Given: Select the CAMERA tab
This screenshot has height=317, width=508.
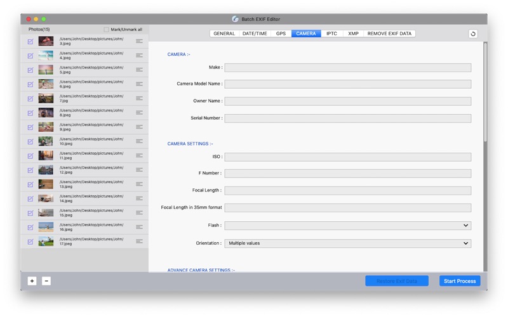Looking at the screenshot, I should [x=306, y=34].
